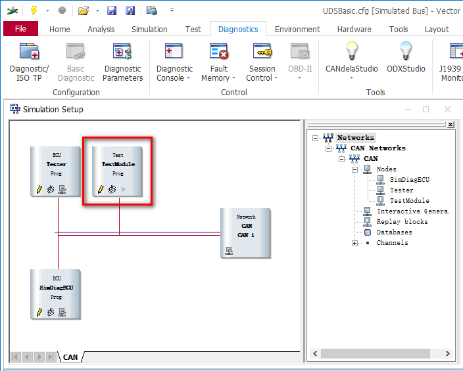Select Databases in the tree
The width and height of the screenshot is (463, 371).
click(x=394, y=232)
